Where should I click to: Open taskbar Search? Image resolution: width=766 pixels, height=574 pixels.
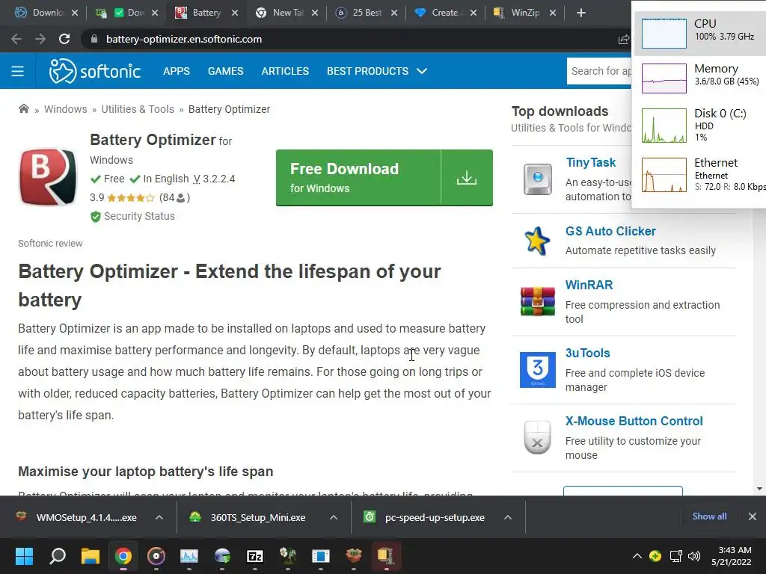coord(57,556)
